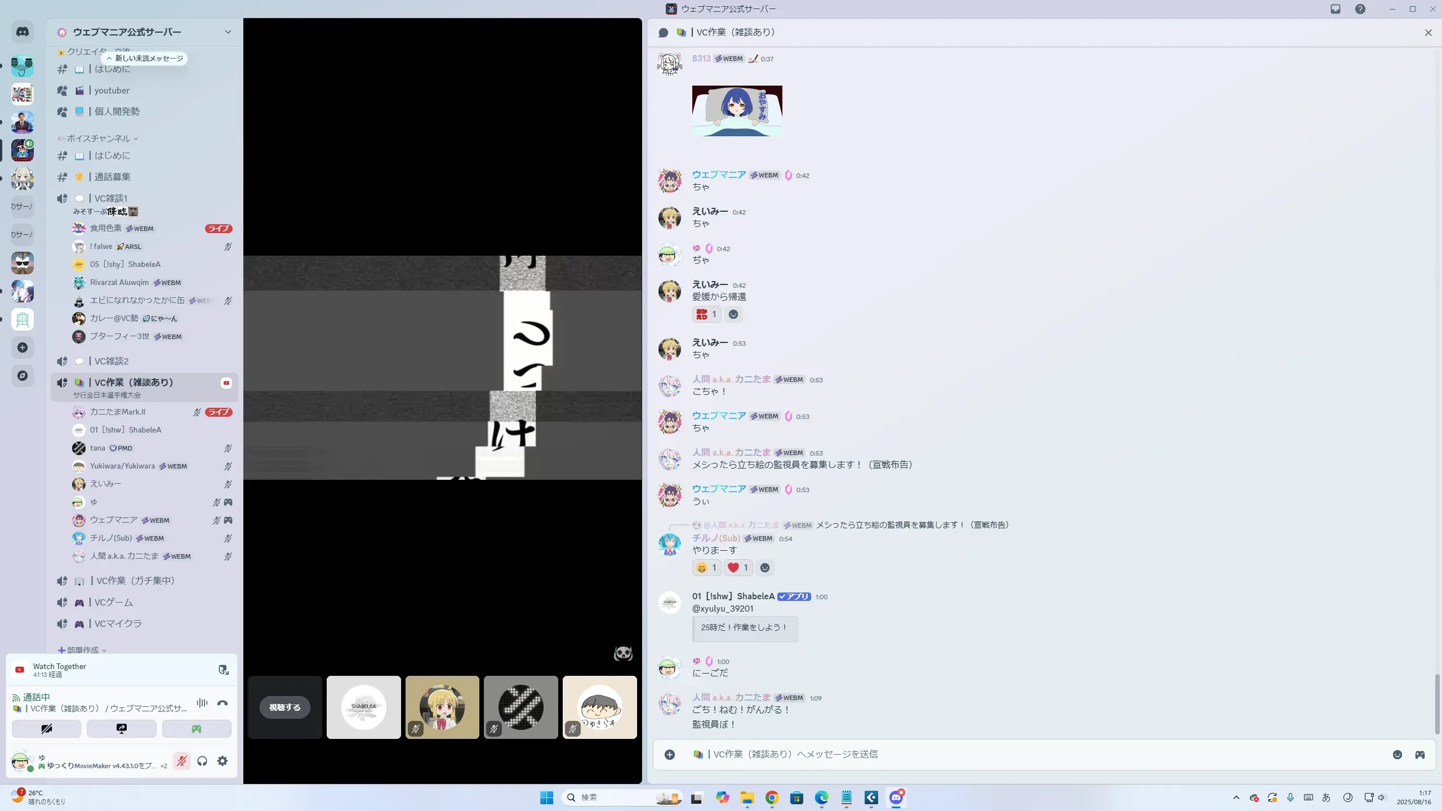Open the youtuber channel
The width and height of the screenshot is (1442, 811).
click(112, 91)
